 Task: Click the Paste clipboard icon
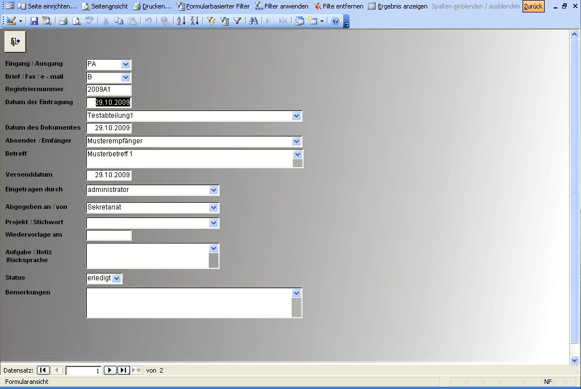(x=132, y=21)
